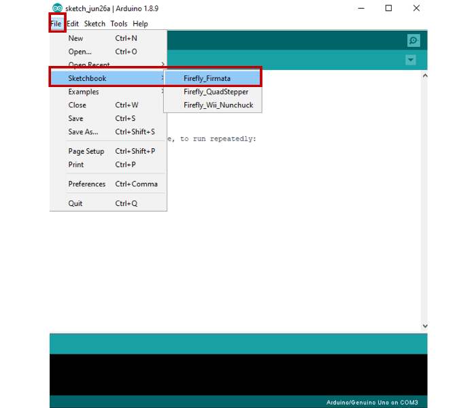Choose Close from the File menu
Screen dimensions: 476x408
pyautogui.click(x=108, y=105)
